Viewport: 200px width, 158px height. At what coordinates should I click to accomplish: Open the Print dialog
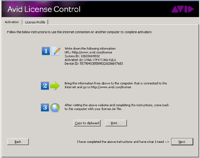[116, 123]
